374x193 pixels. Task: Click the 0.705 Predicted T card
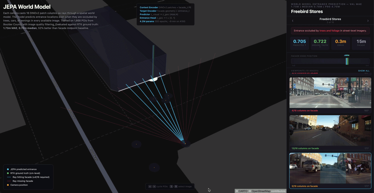299,43
